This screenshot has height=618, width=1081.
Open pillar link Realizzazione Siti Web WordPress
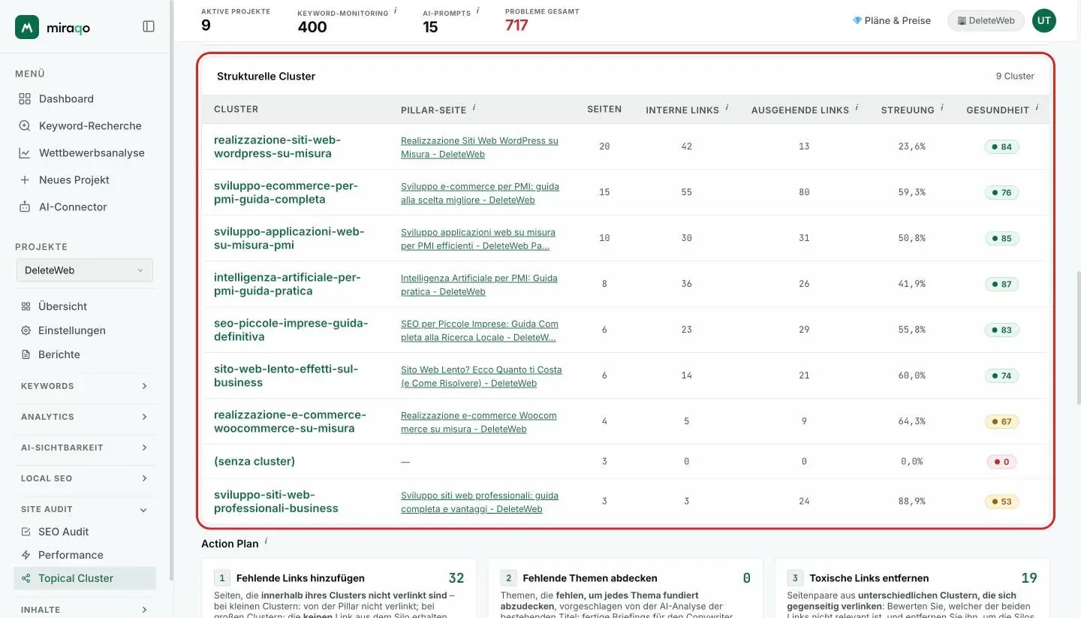(x=480, y=147)
